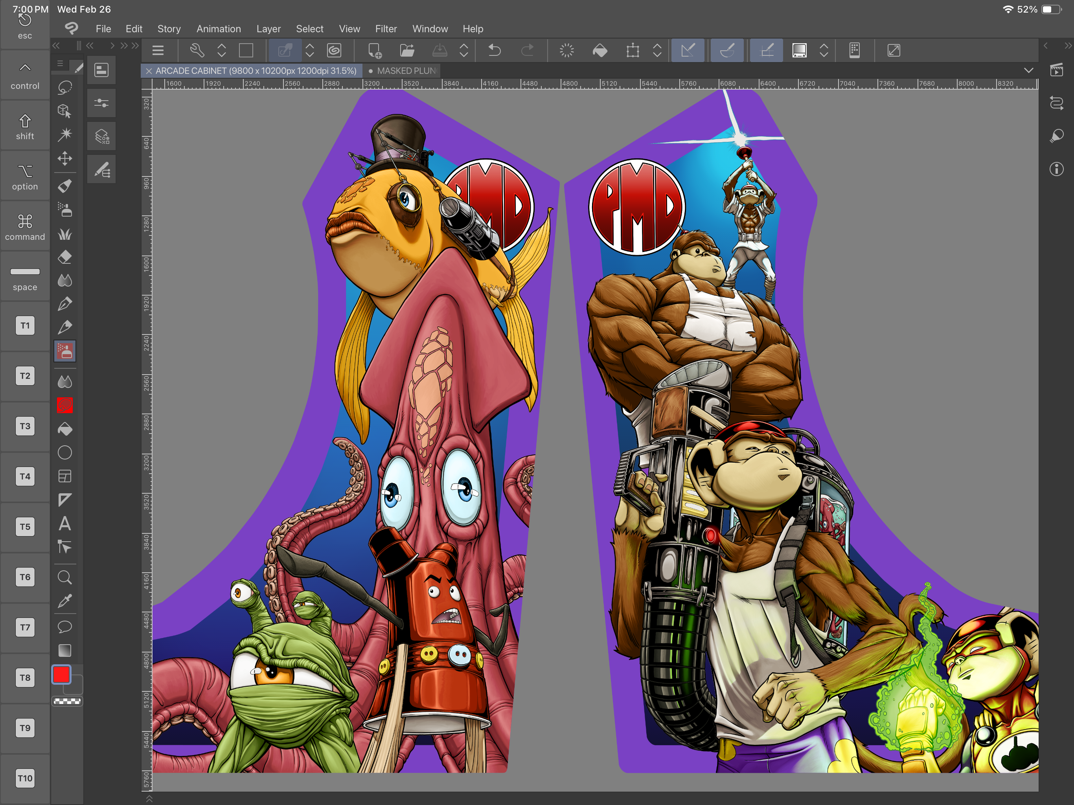Viewport: 1074px width, 805px height.
Task: Select the Operation object tool
Action: click(x=64, y=111)
